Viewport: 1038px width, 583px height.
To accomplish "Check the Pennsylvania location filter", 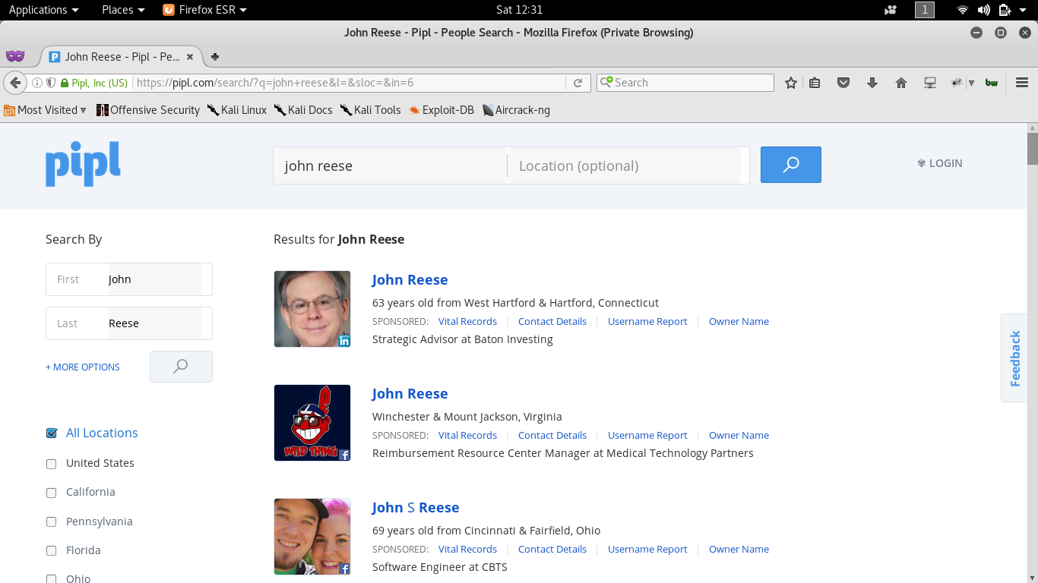I will [x=52, y=522].
